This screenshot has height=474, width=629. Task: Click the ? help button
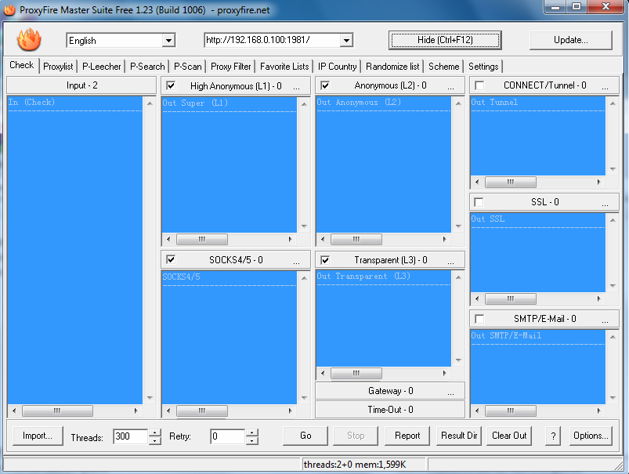tap(553, 436)
